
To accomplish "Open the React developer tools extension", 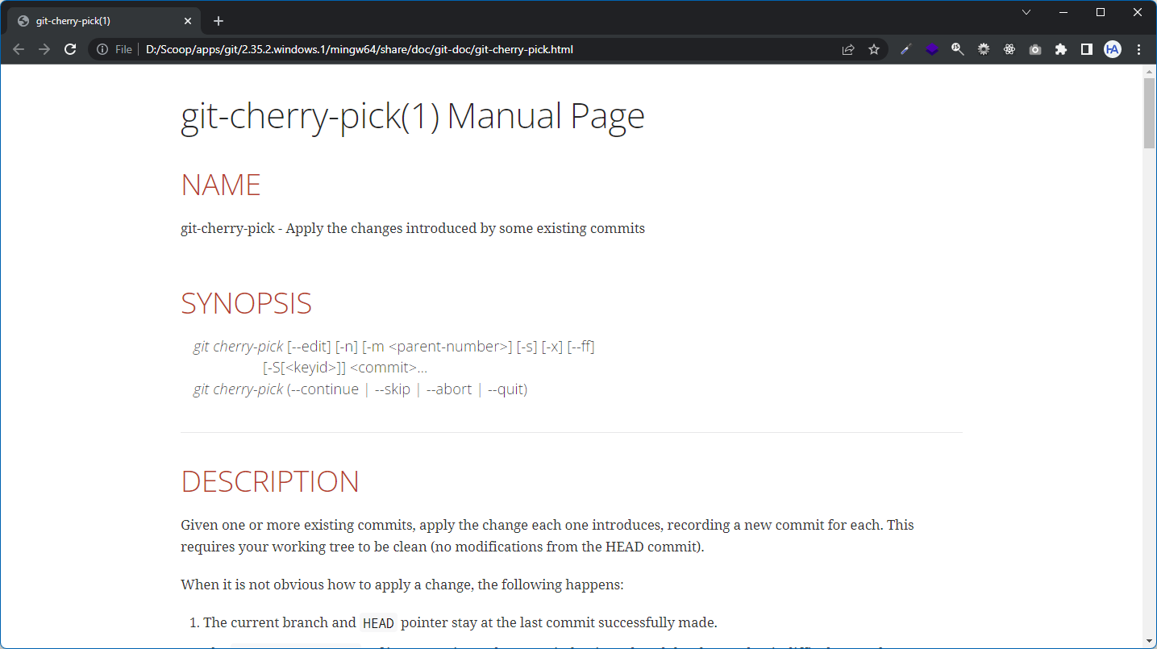I will click(1009, 49).
